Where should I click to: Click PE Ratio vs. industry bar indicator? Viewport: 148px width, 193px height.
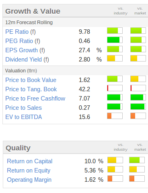point(115,31)
